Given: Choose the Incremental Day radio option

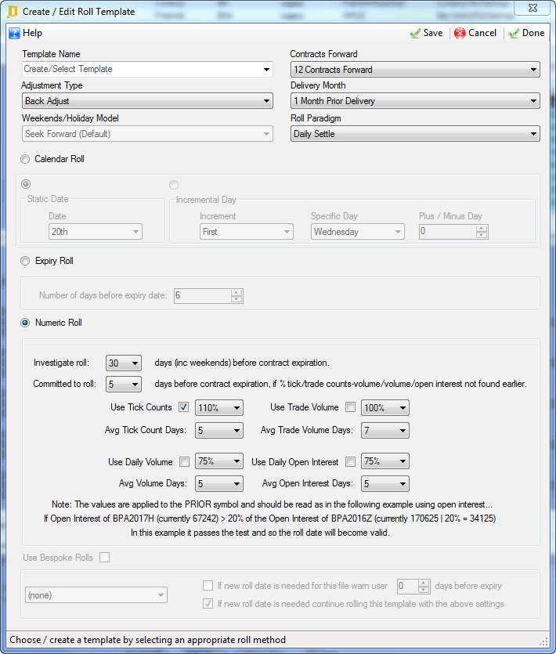Looking at the screenshot, I should 174,185.
